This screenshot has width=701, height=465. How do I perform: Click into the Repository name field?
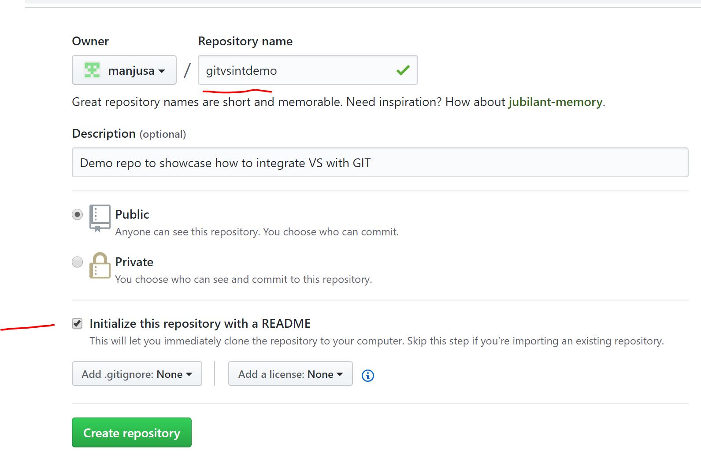(295, 70)
